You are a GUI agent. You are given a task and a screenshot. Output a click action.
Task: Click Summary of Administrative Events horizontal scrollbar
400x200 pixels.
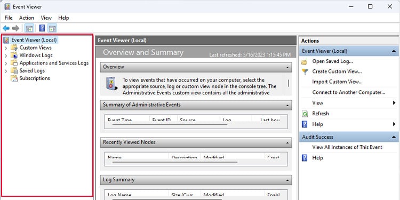[170, 125]
